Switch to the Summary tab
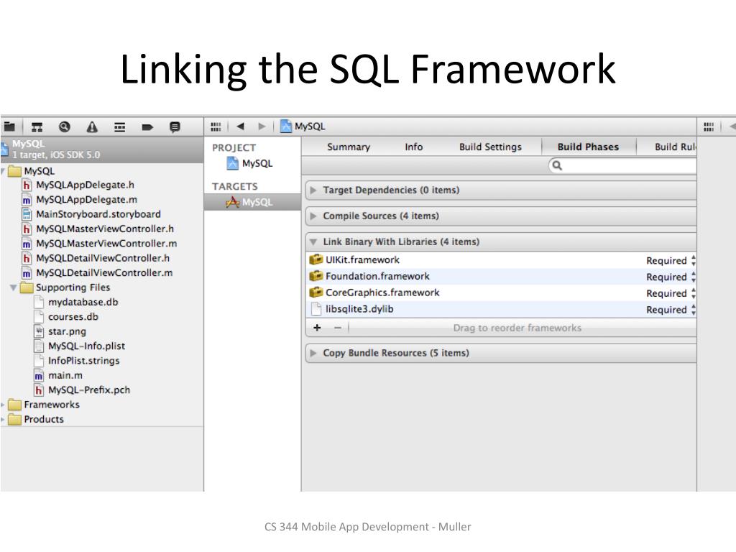The height and width of the screenshot is (552, 736). (x=349, y=147)
